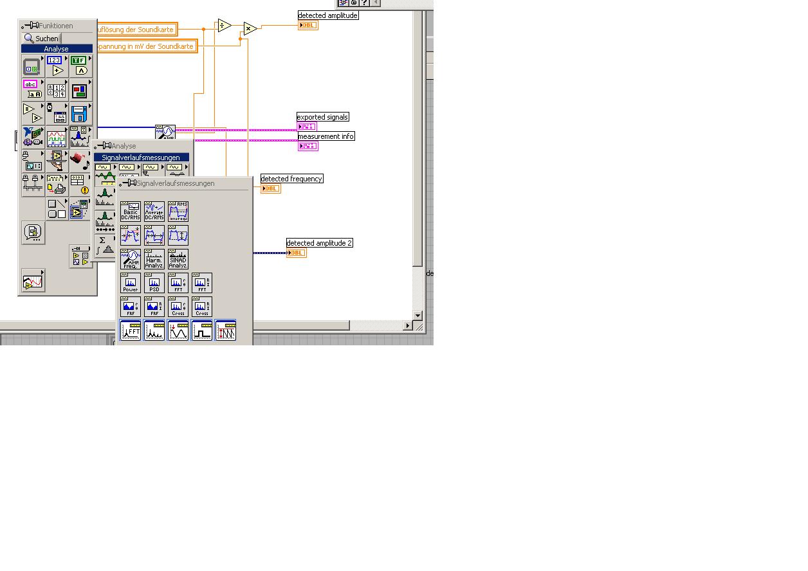Click the help question mark toolbar icon
808x571 pixels.
click(x=364, y=3)
